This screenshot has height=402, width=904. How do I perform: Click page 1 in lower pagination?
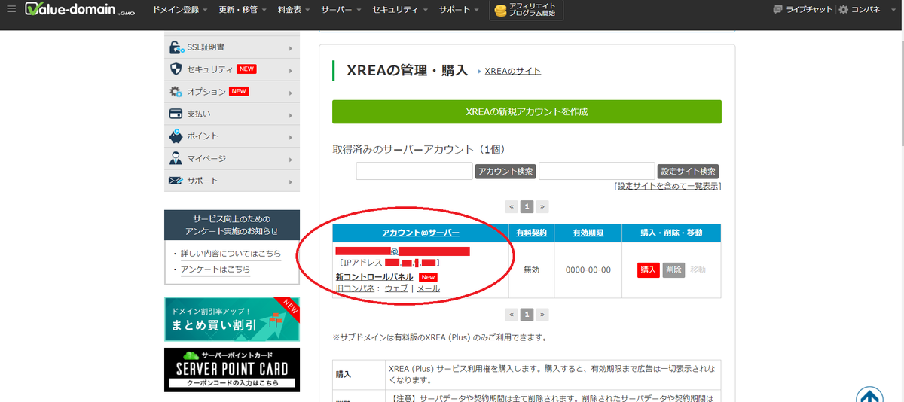coord(527,315)
